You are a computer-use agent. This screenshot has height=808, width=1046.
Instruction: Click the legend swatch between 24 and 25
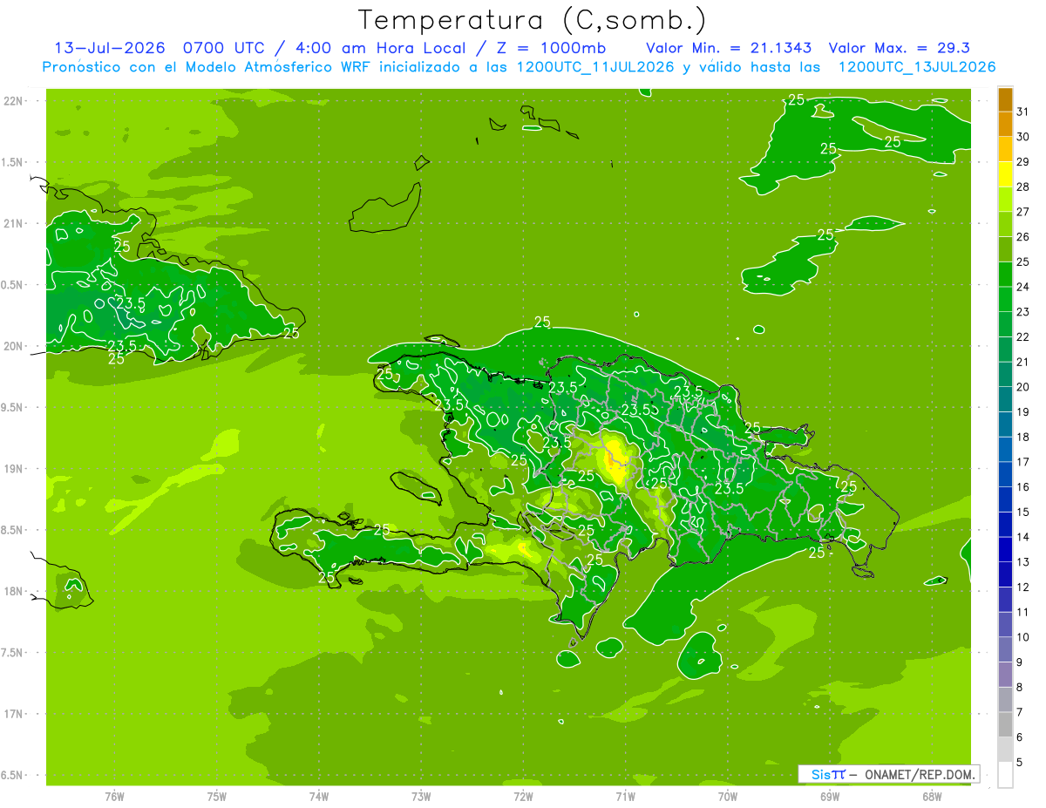(1005, 275)
